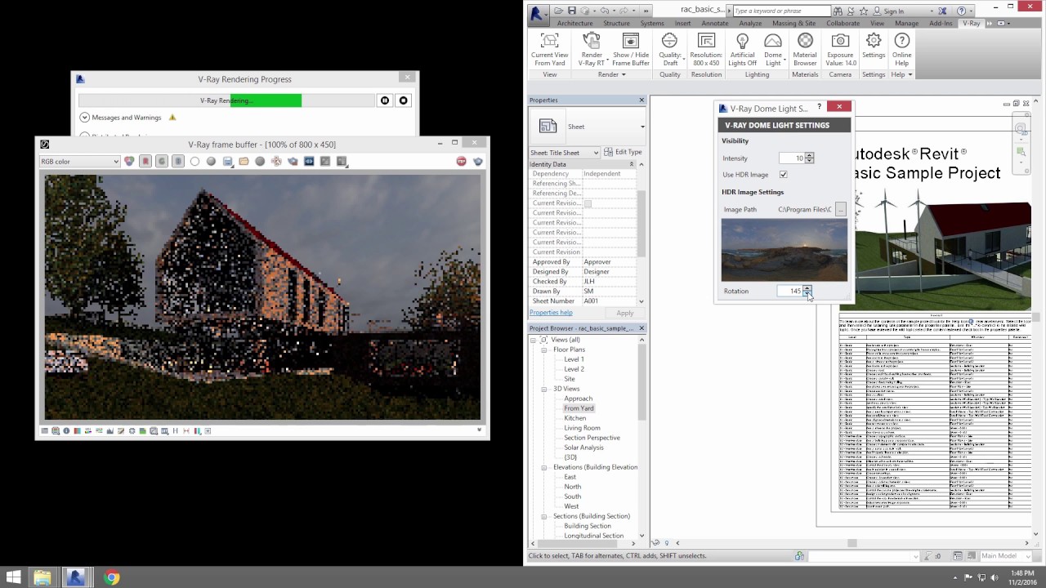Open V-Ray Online Help

(x=901, y=50)
